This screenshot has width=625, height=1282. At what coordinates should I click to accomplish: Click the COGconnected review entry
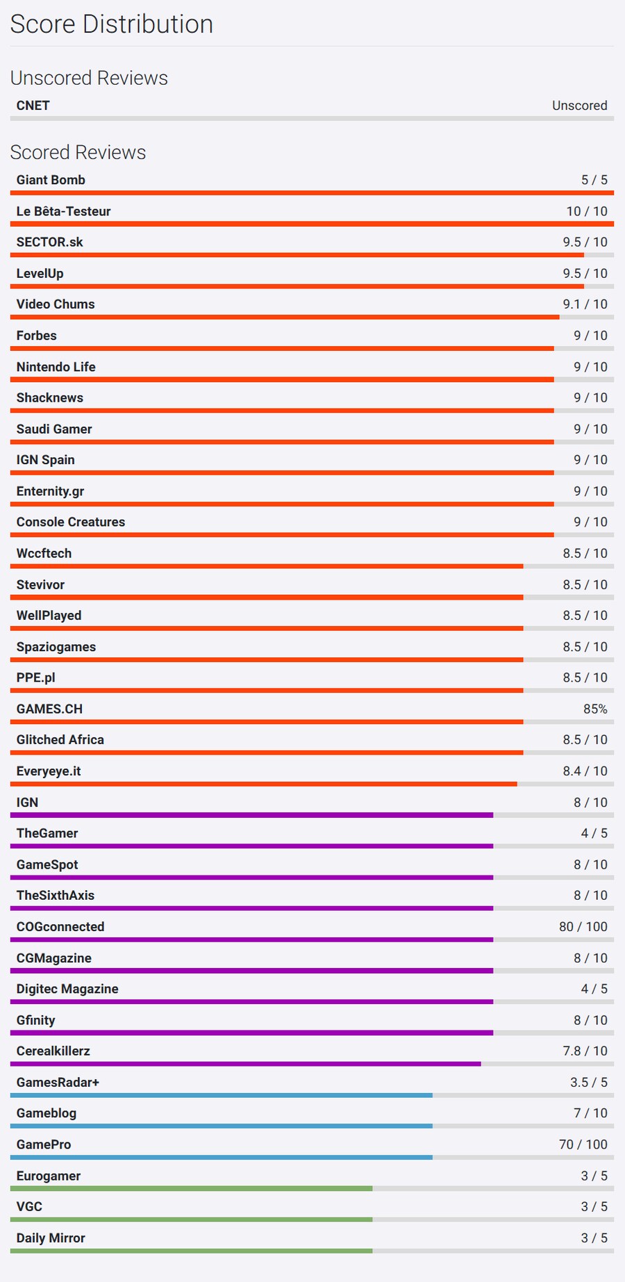(x=60, y=927)
